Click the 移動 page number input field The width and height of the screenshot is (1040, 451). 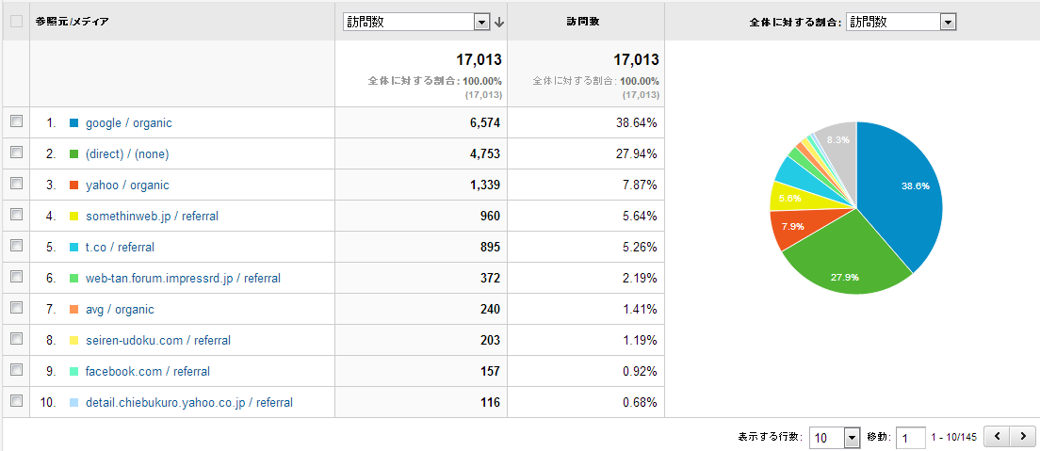[910, 438]
